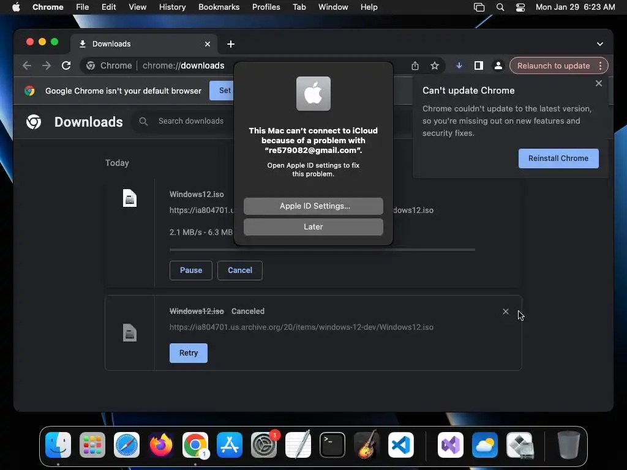This screenshot has height=470, width=627.
Task: Open App Store from the Dock
Action: tap(230, 445)
